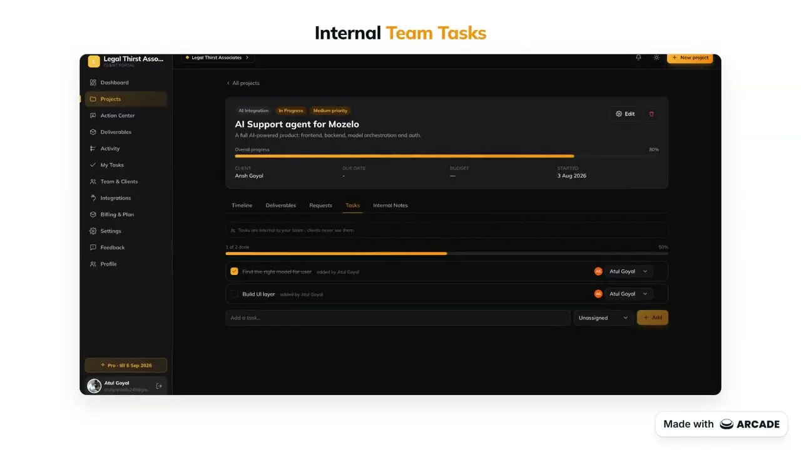Click the 80% overall progress value

654,150
